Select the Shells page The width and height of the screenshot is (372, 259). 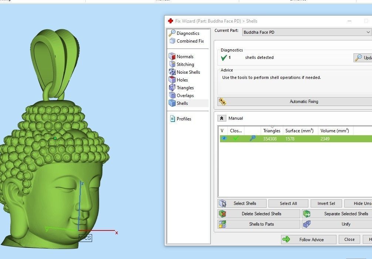[x=178, y=103]
